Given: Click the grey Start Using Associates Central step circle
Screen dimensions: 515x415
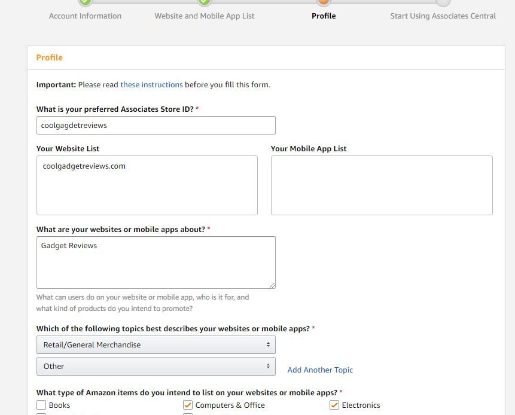Looking at the screenshot, I should 443,2.
